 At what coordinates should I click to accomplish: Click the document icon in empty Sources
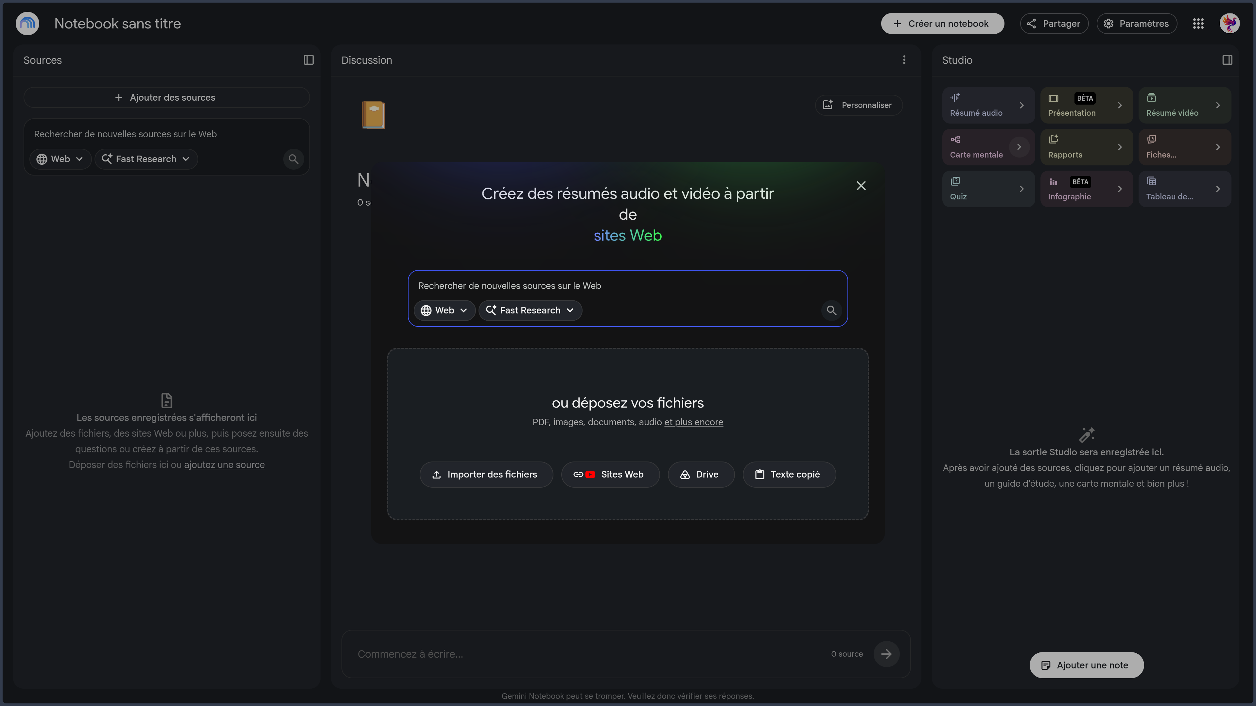[x=167, y=400]
